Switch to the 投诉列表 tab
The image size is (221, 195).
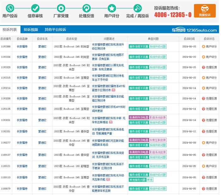10,30
